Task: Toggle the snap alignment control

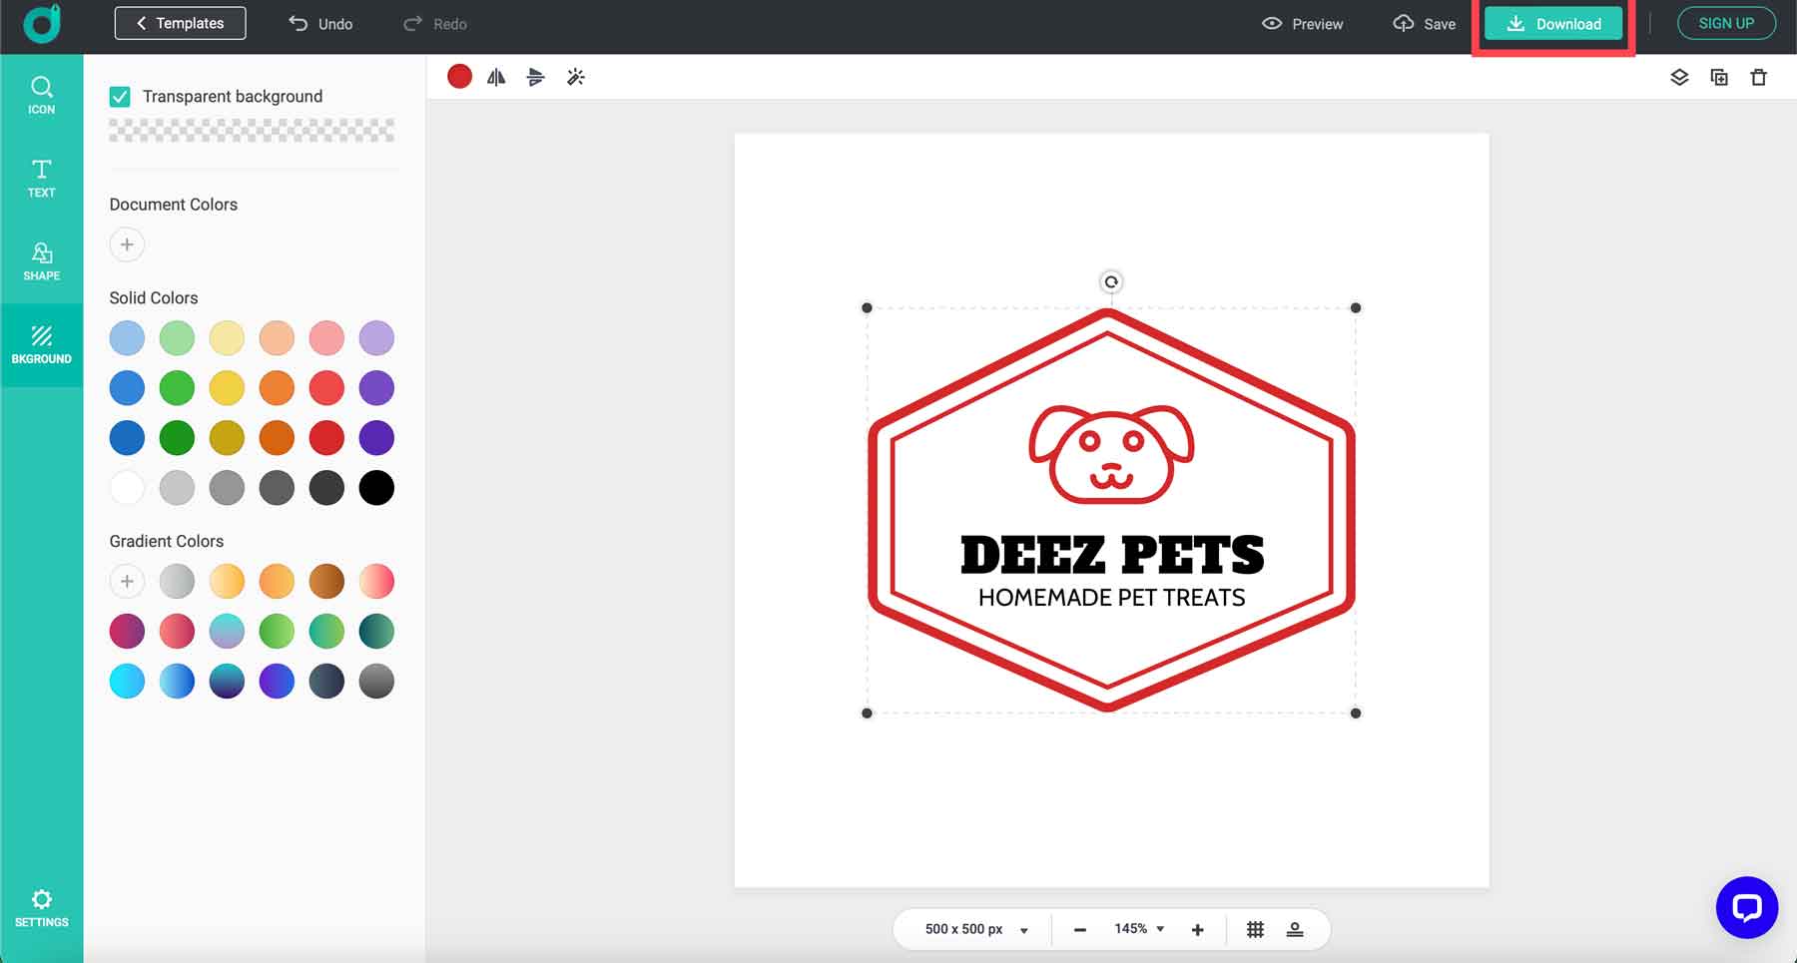Action: 1295,929
